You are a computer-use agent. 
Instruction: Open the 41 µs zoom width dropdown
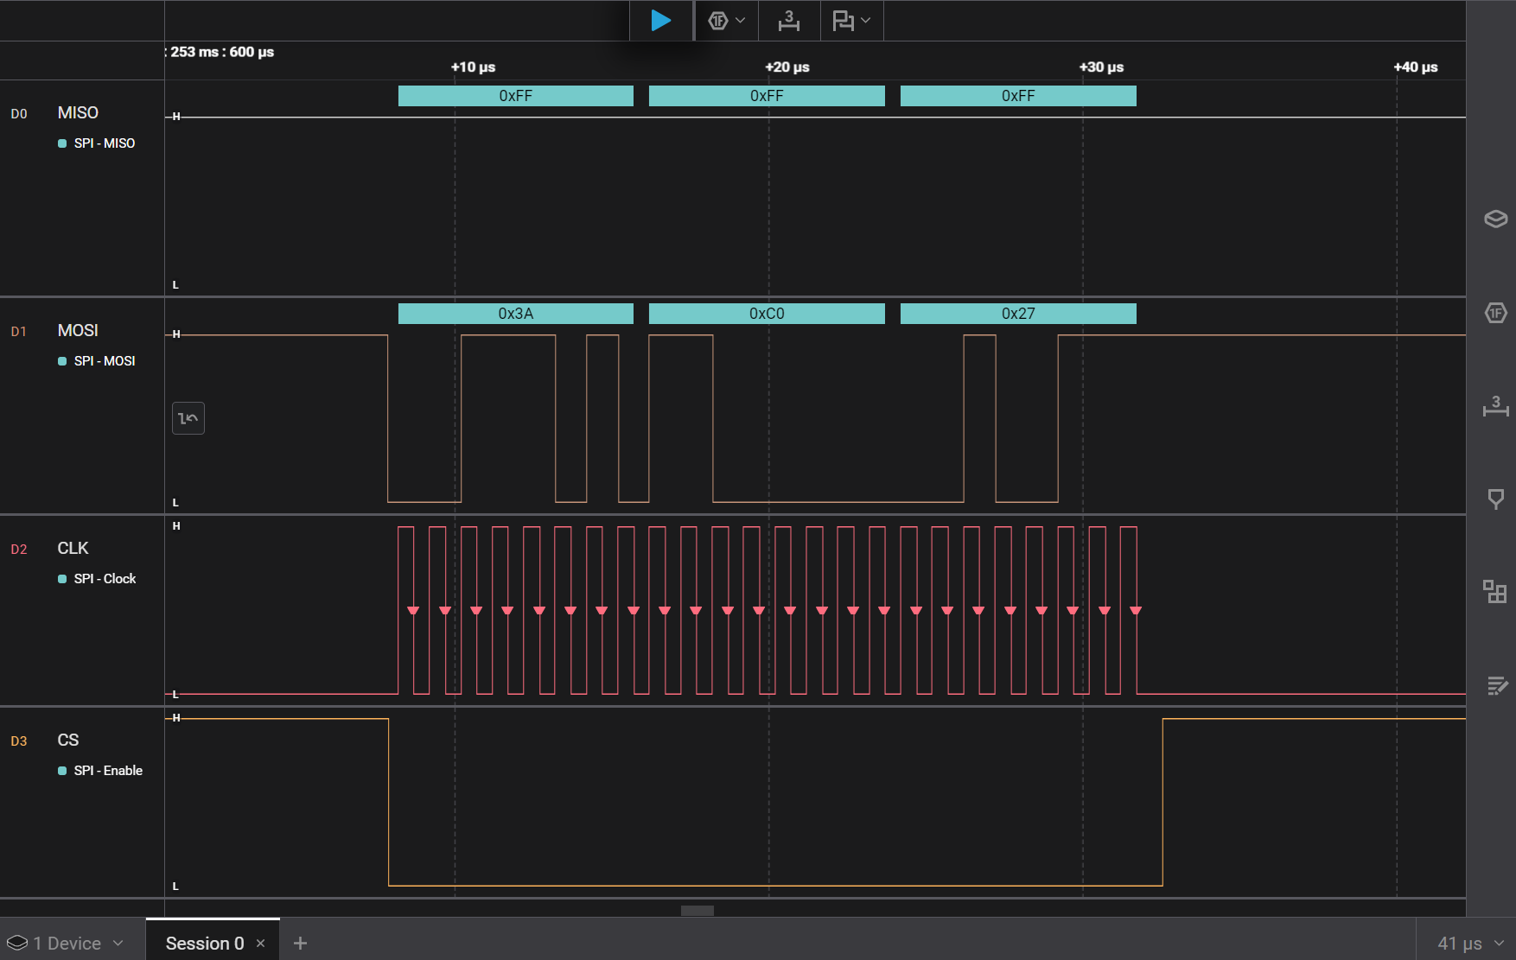tap(1471, 944)
